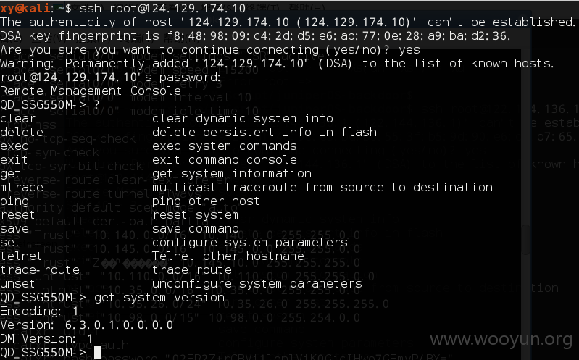Screen dimensions: 579x360
Task: Click the 'configure system parameters' description text
Action: (x=249, y=243)
